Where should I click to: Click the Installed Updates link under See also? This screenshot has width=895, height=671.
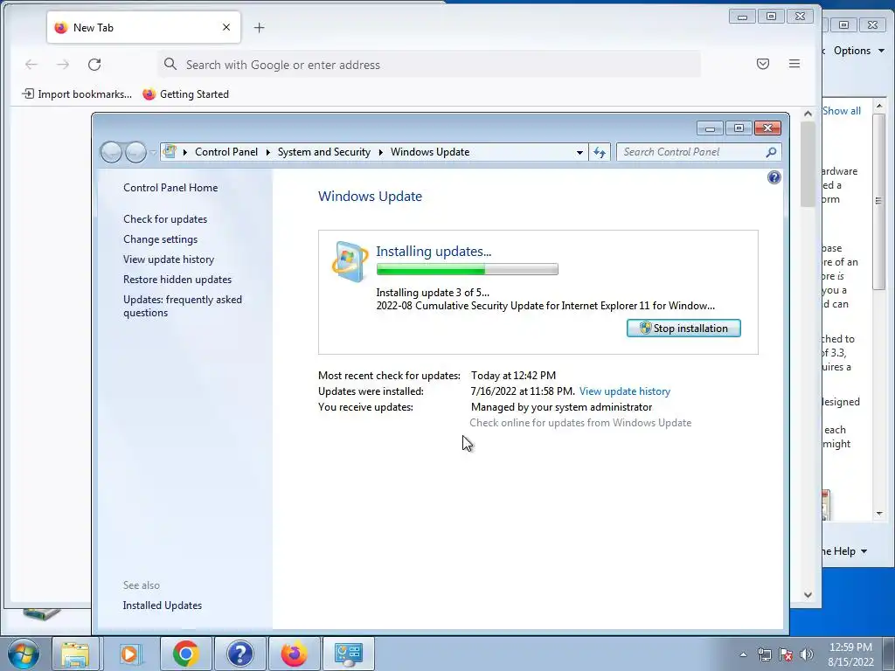pyautogui.click(x=163, y=605)
